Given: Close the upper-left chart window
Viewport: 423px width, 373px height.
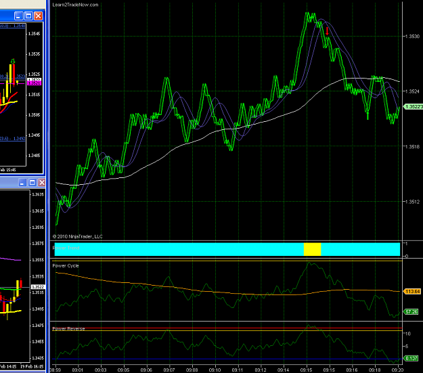Looking at the screenshot, I should tap(39, 16).
